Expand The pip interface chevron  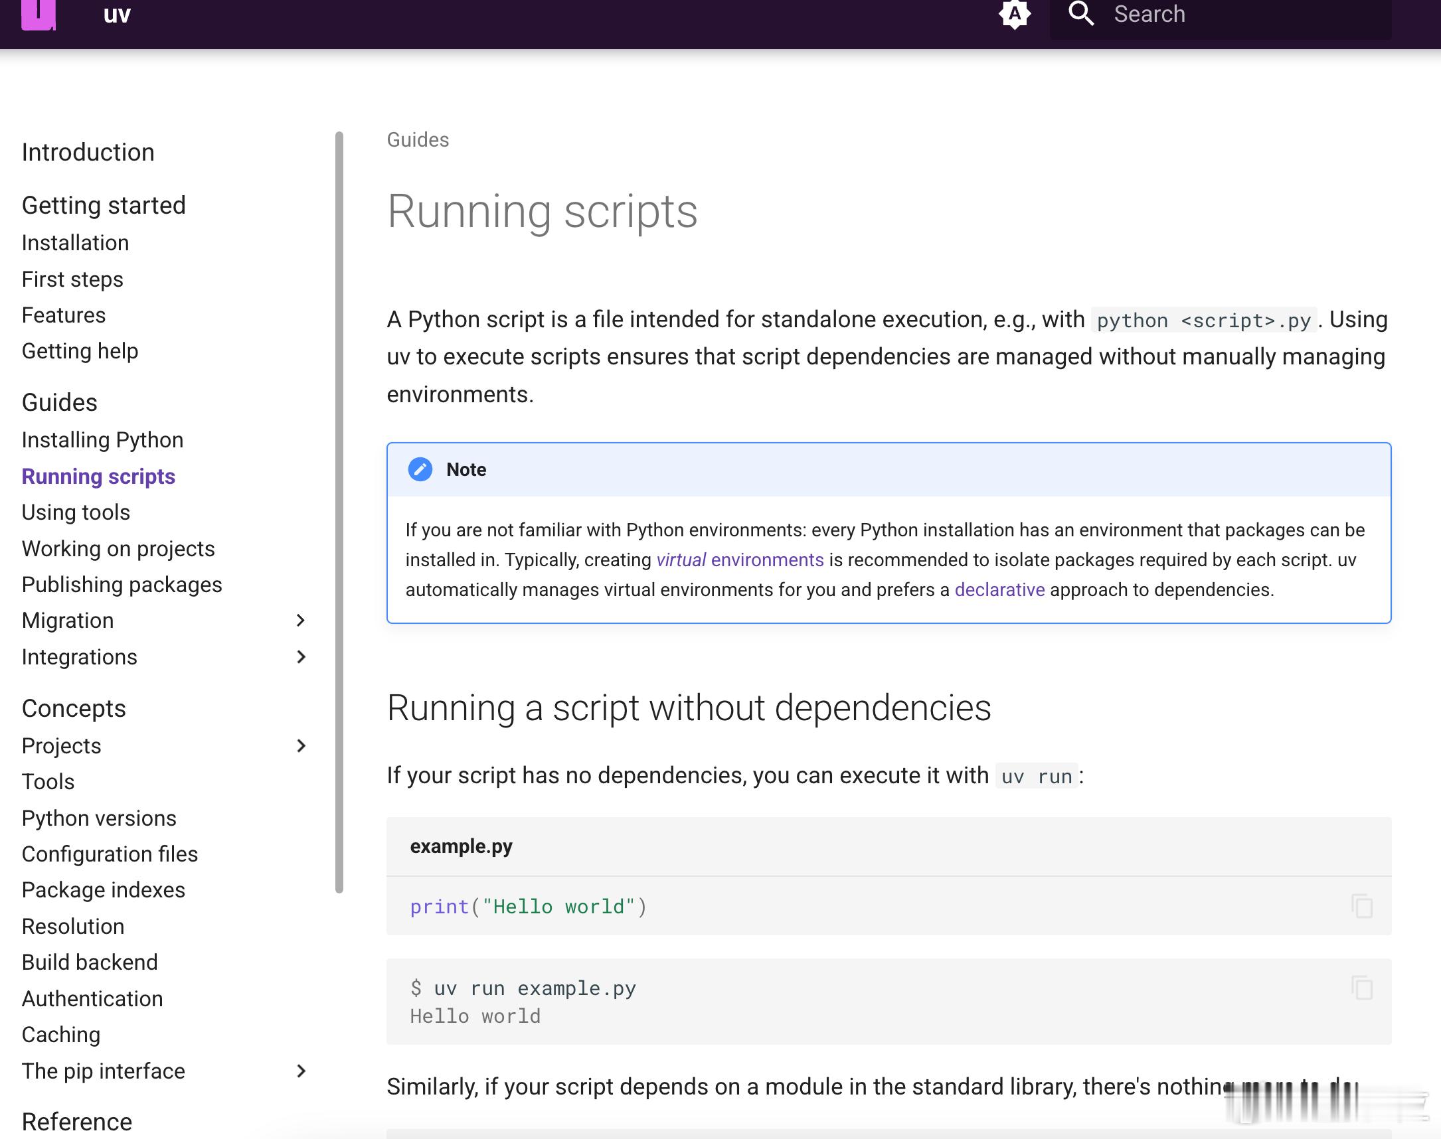click(x=301, y=1071)
